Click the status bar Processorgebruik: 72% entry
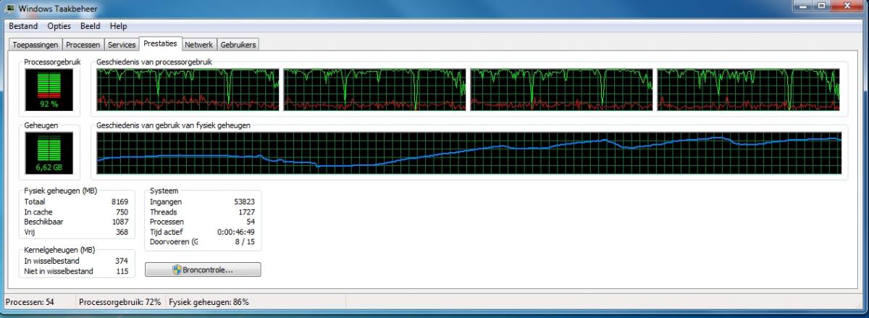The height and width of the screenshot is (318, 869). pos(119,301)
